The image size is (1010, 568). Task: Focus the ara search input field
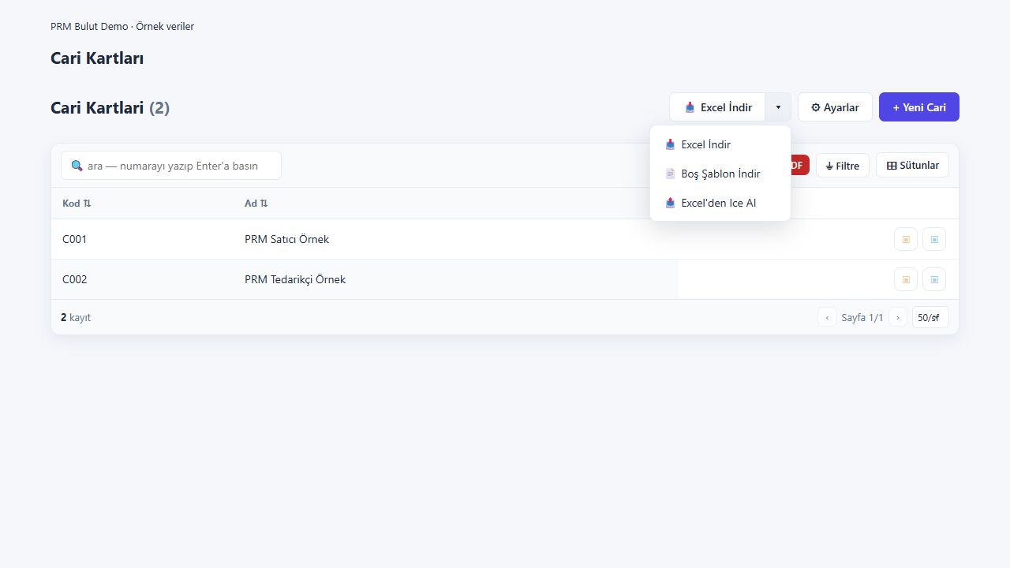[171, 166]
